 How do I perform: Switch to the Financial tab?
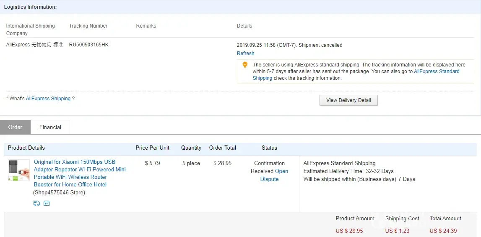tap(50, 127)
